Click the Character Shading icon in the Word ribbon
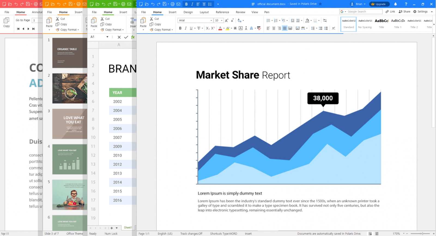 [x=235, y=28]
